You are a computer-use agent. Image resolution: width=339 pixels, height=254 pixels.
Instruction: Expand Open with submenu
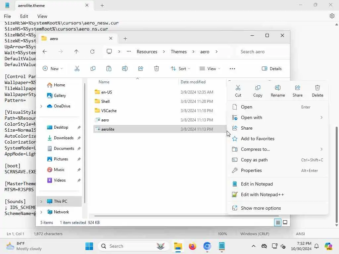(321, 117)
